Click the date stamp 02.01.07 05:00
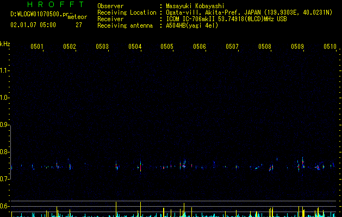The image size is (342, 217). tap(33, 25)
